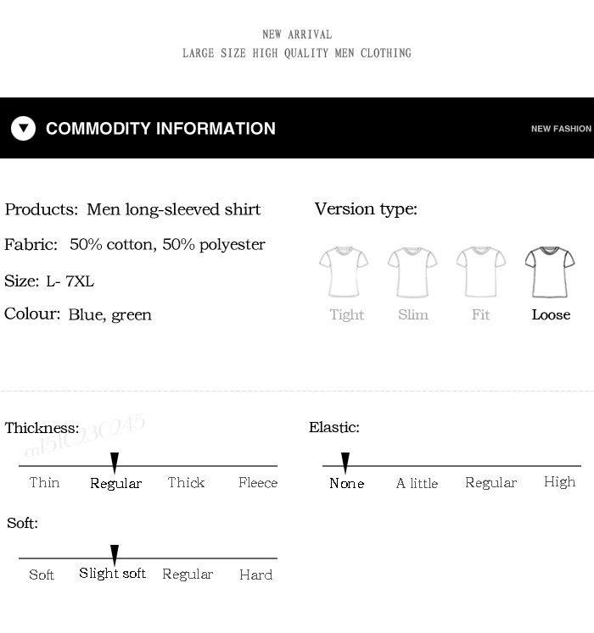594x633 pixels.
Task: Click the down-arrow circle icon beside Commodity Information
Action: [x=23, y=128]
